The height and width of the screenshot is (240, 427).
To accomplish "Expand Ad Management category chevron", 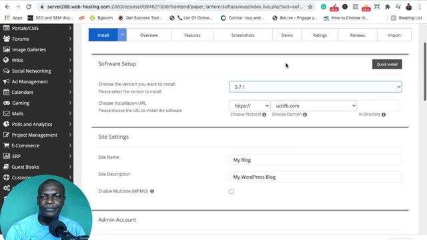I will click(70, 81).
